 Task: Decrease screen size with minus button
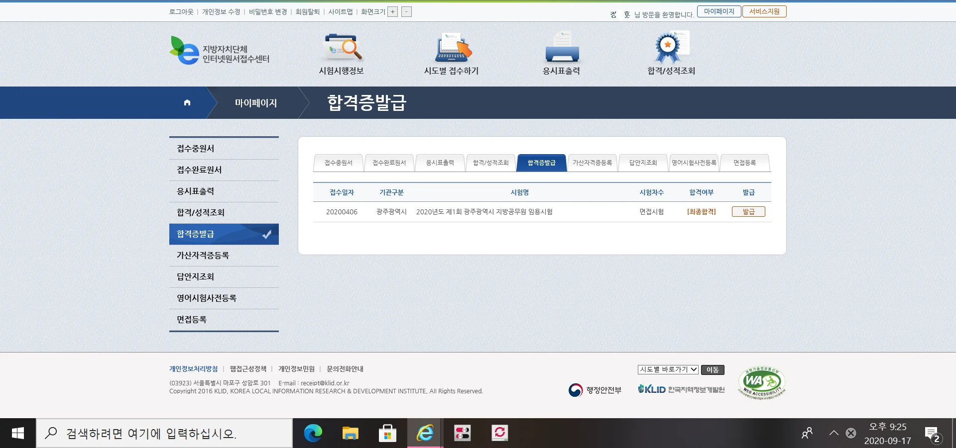point(406,12)
